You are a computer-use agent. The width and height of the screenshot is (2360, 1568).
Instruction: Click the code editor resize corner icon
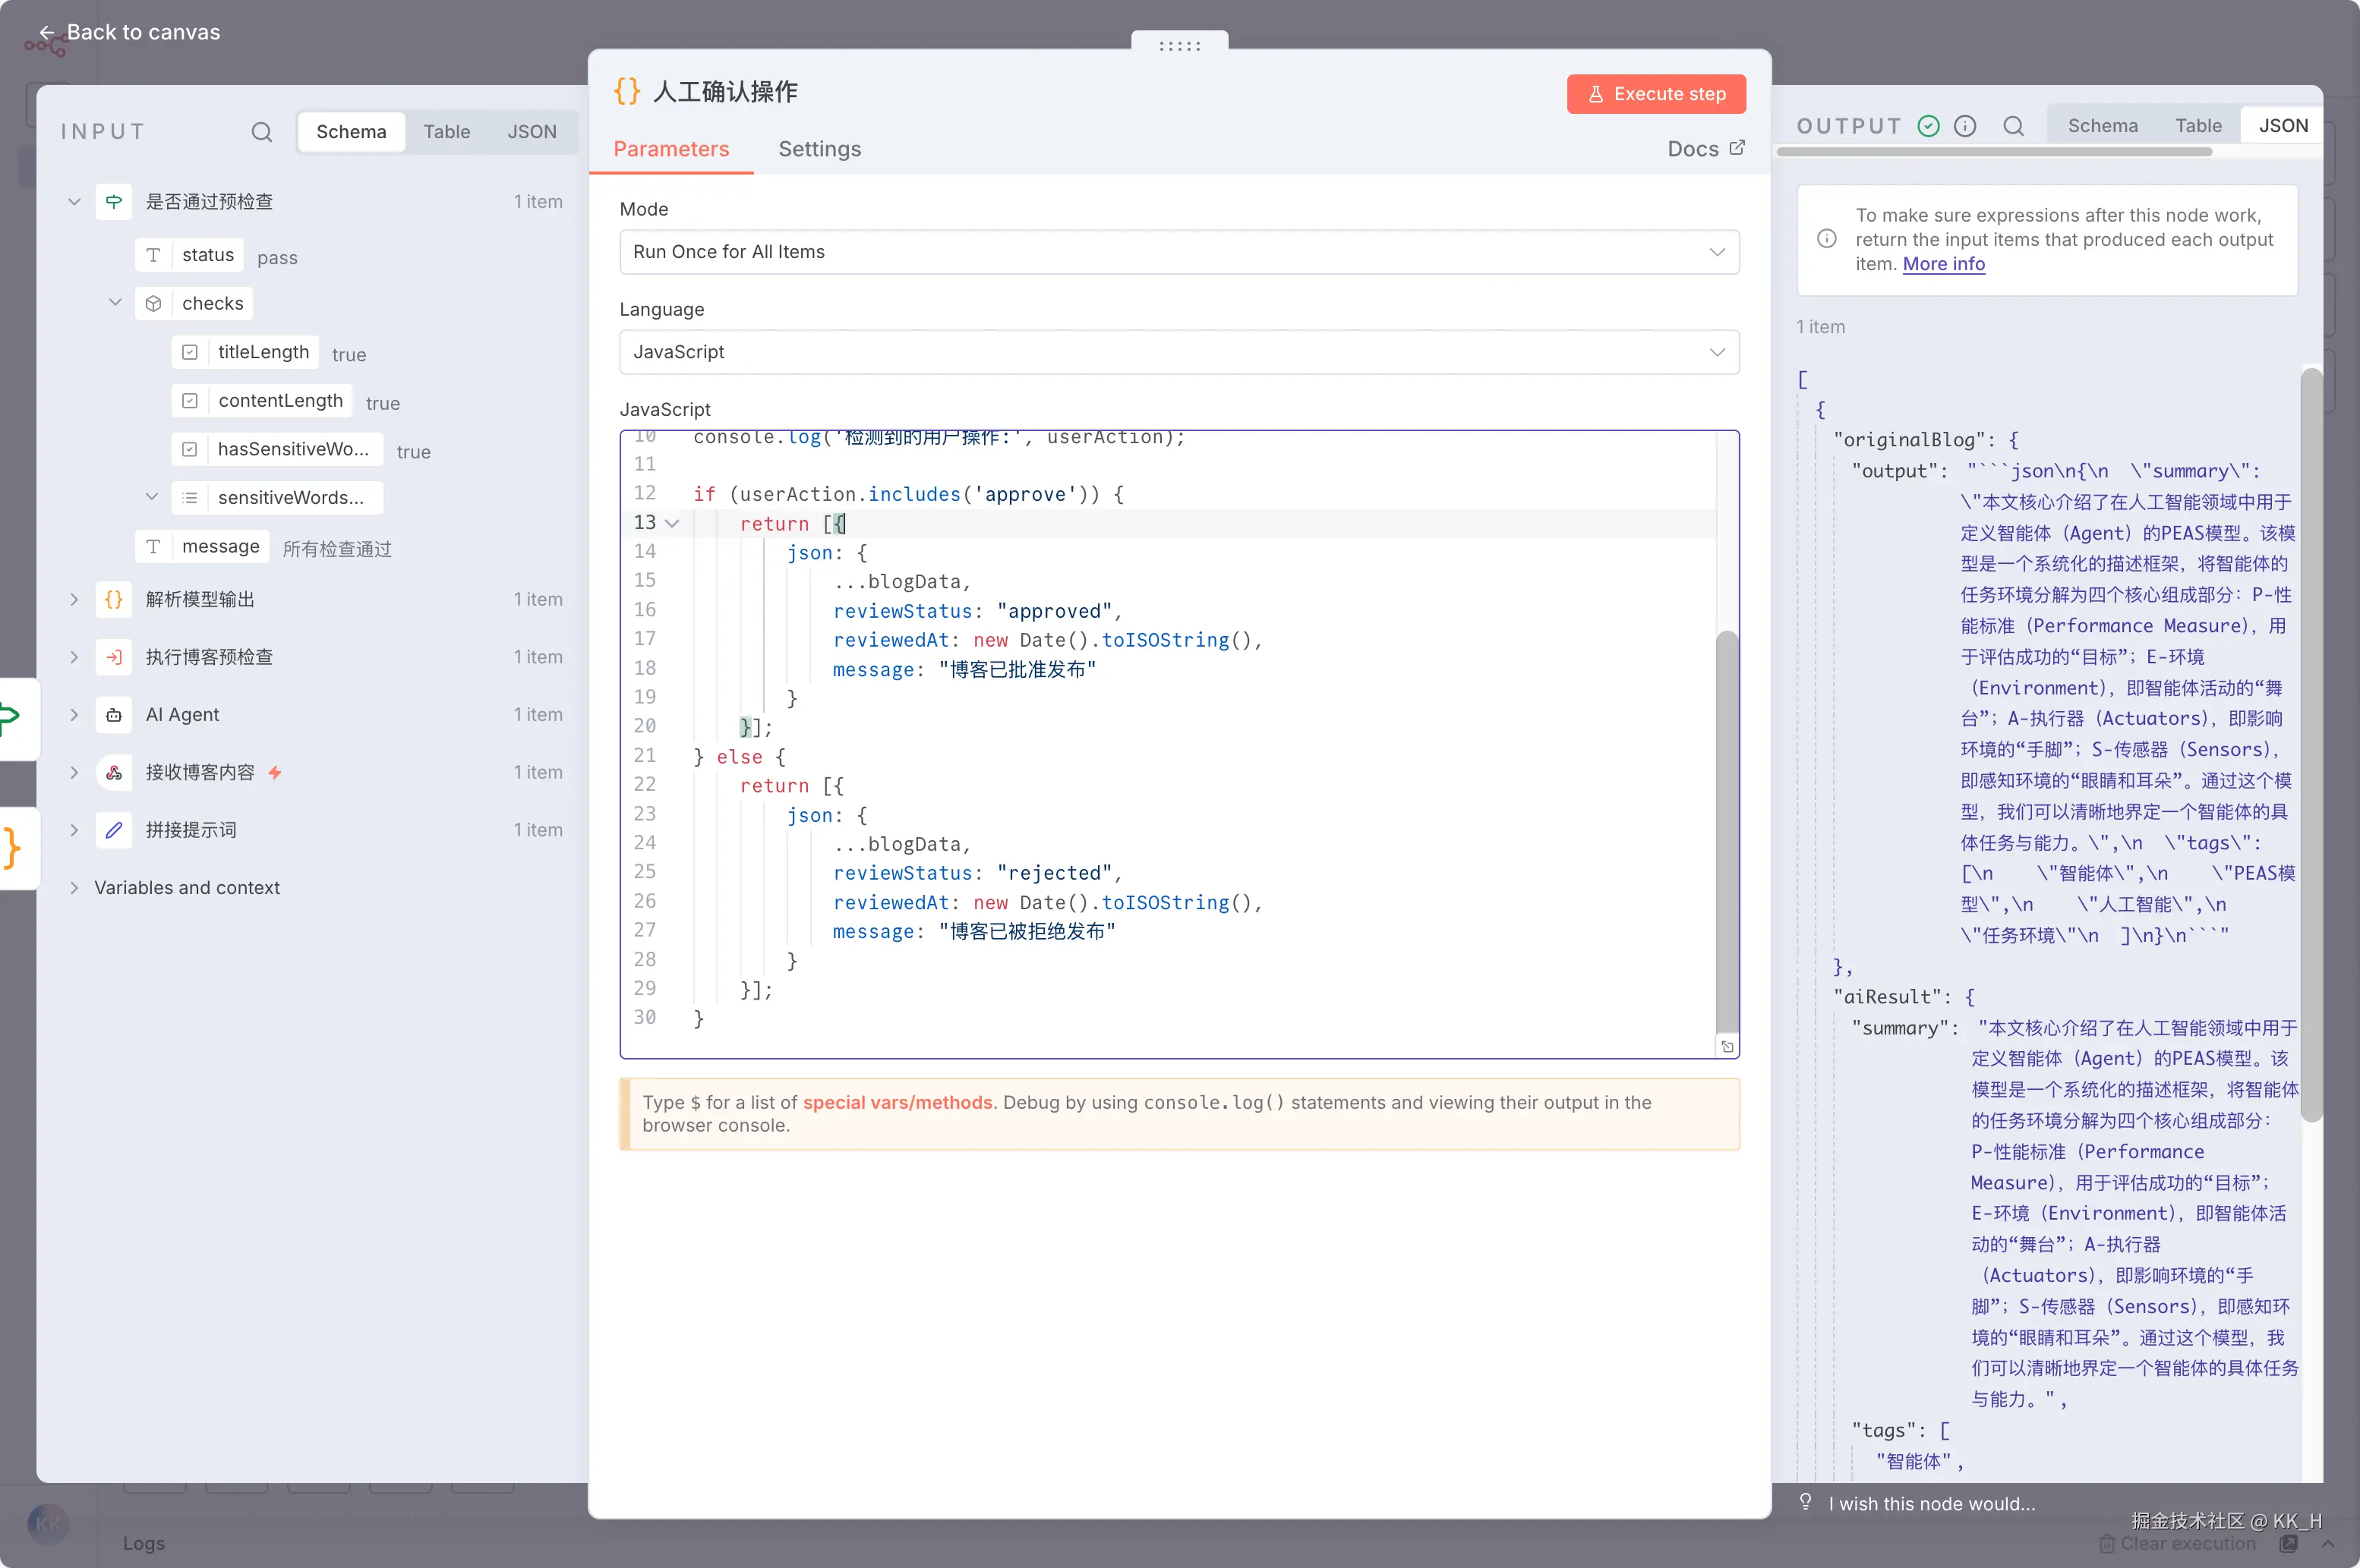[1727, 1047]
